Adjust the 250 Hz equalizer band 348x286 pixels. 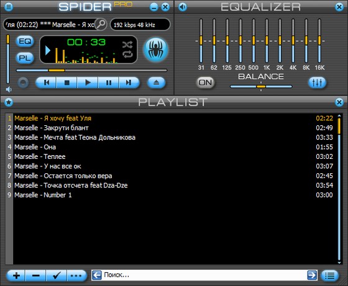pyautogui.click(x=240, y=41)
